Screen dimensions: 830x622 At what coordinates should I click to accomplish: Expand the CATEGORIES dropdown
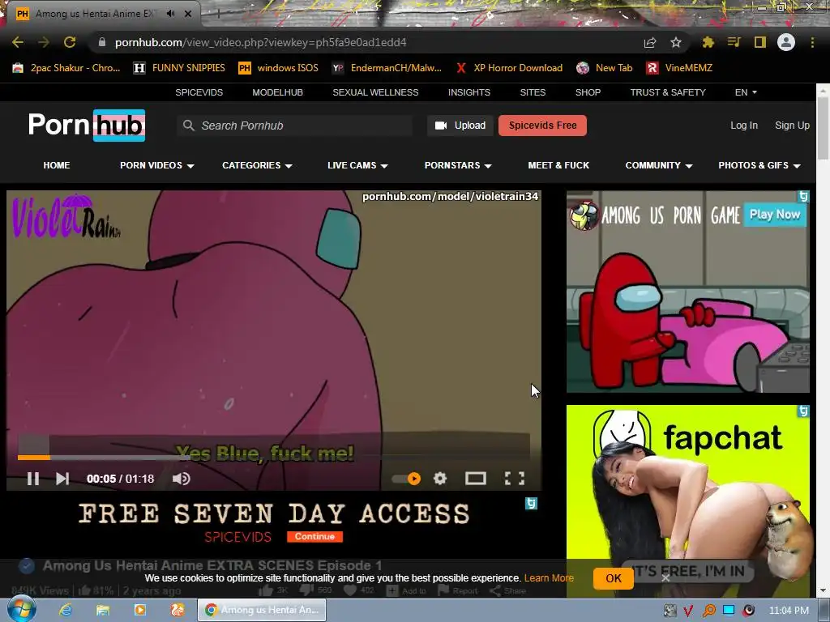pyautogui.click(x=257, y=165)
